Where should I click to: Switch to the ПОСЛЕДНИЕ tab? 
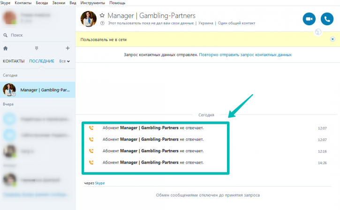coord(42,61)
